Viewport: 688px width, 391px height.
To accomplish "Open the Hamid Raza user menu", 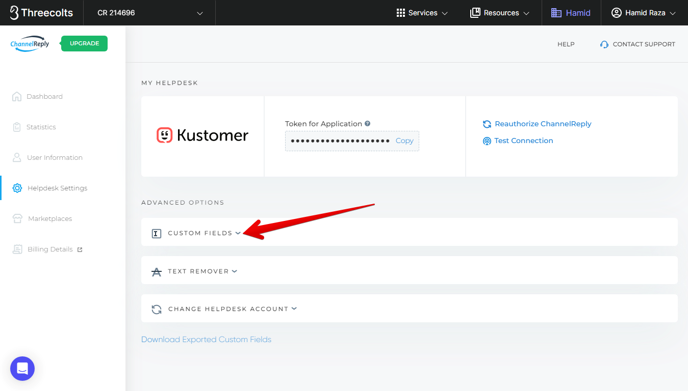I will pyautogui.click(x=644, y=13).
